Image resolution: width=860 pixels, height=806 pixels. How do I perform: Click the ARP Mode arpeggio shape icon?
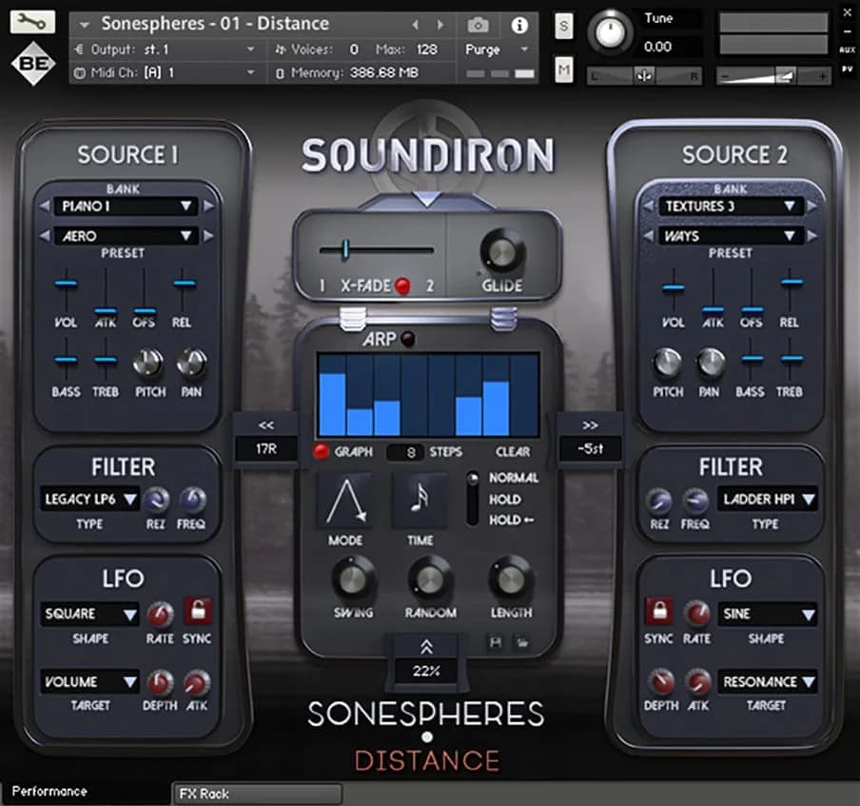point(344,501)
